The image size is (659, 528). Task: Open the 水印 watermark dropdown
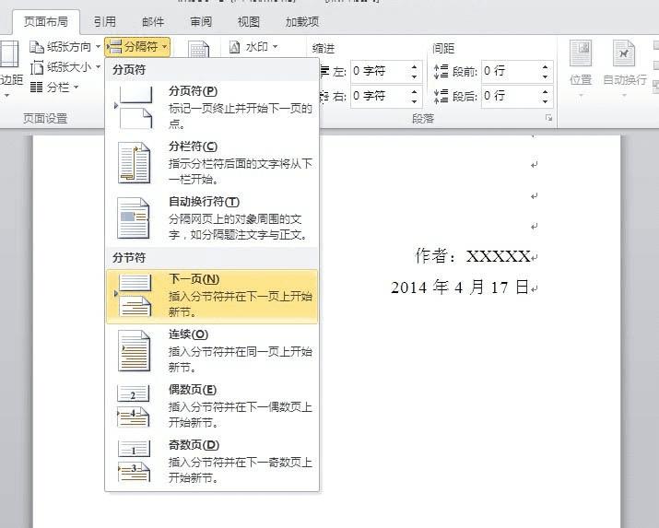[253, 47]
